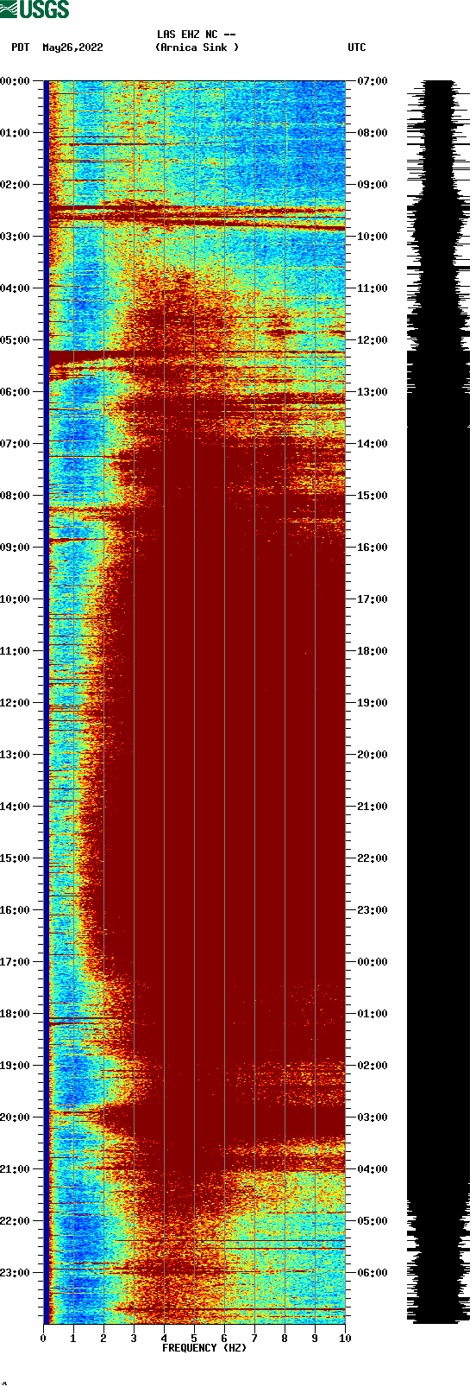Click UTC axis label '19:00'
This screenshot has height=1393, width=476.
pos(373,703)
